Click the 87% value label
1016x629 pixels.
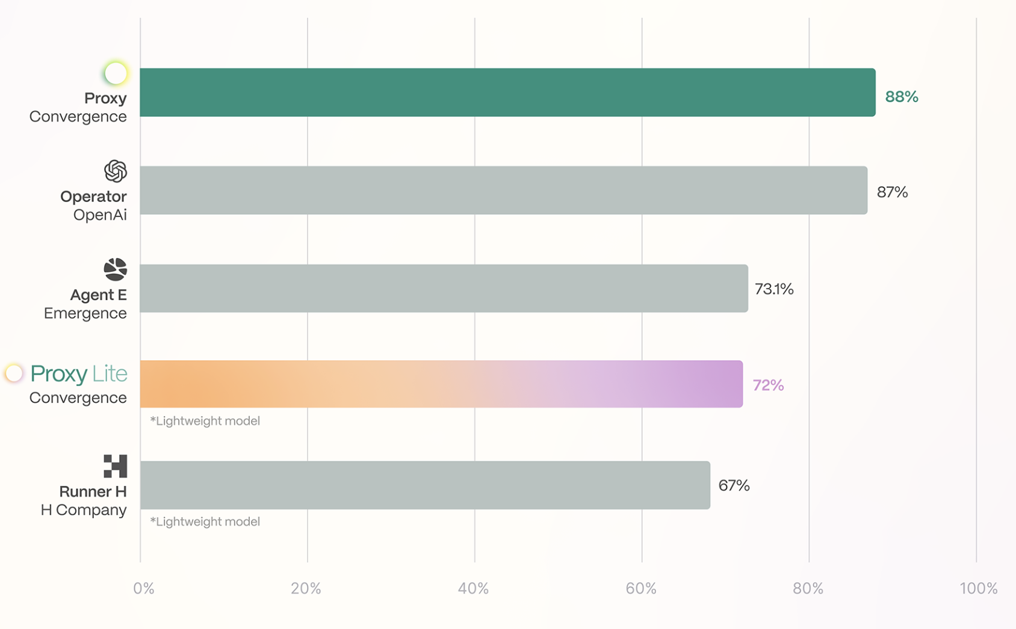coord(892,192)
